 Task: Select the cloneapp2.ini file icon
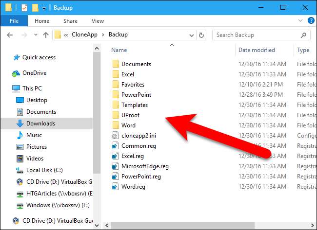115,136
